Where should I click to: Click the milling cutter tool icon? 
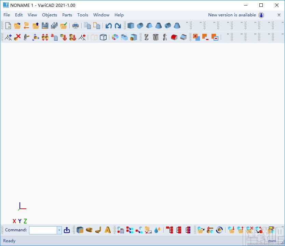[x=156, y=37]
